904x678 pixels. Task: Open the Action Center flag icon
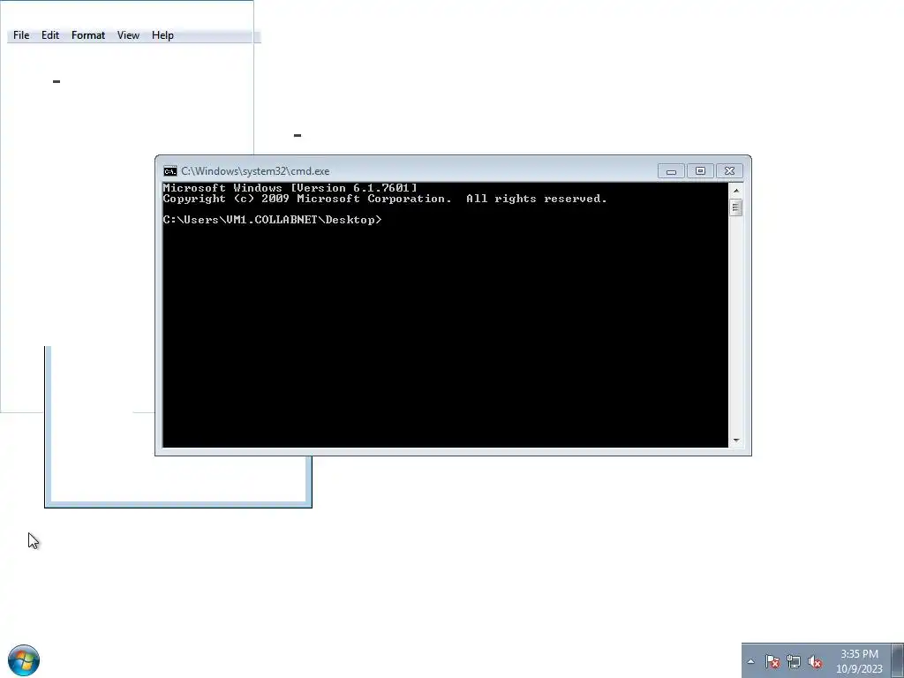coord(772,661)
